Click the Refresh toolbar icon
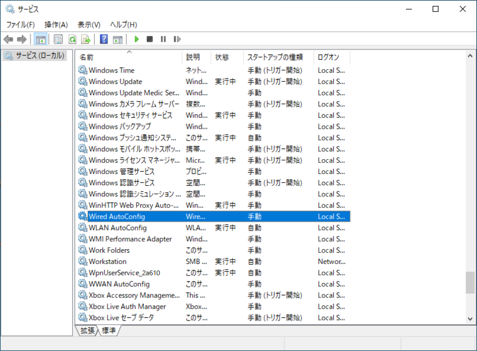The image size is (477, 351). (72, 39)
